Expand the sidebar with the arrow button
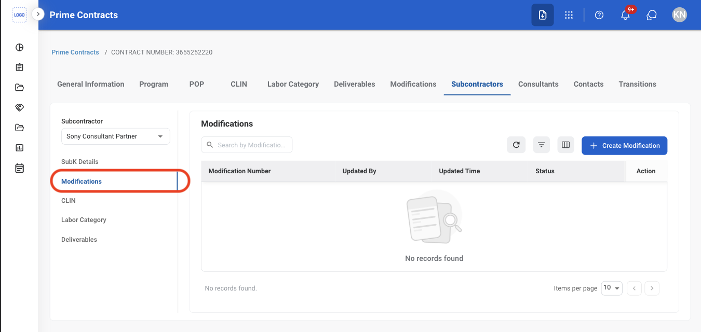Image resolution: width=701 pixels, height=332 pixels. 38,14
